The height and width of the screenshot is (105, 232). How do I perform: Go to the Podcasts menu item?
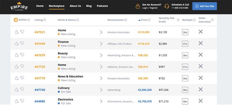[x=102, y=6]
